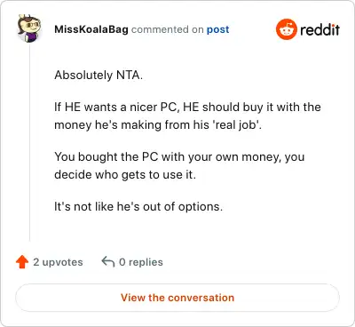Click the "If HE wants a nicer PC" line

tap(187, 107)
